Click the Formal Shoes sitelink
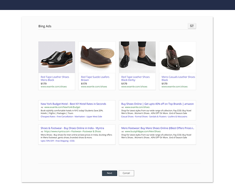This screenshot has height=189, width=235. pos(141,117)
